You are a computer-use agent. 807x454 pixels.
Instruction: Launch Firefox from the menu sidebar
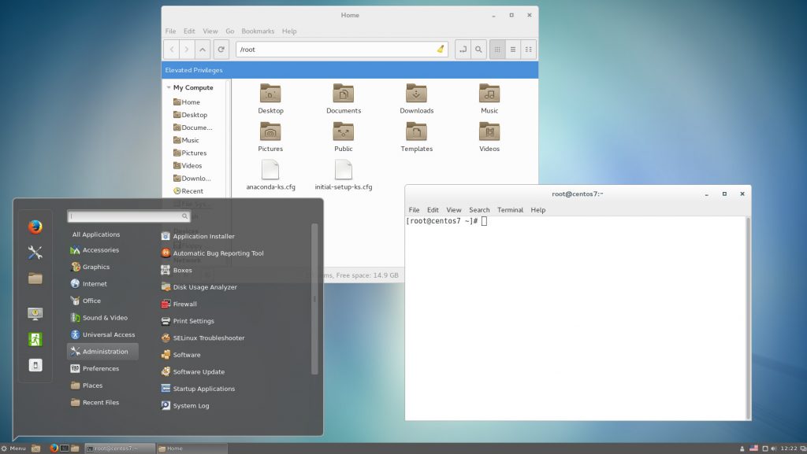click(x=33, y=227)
